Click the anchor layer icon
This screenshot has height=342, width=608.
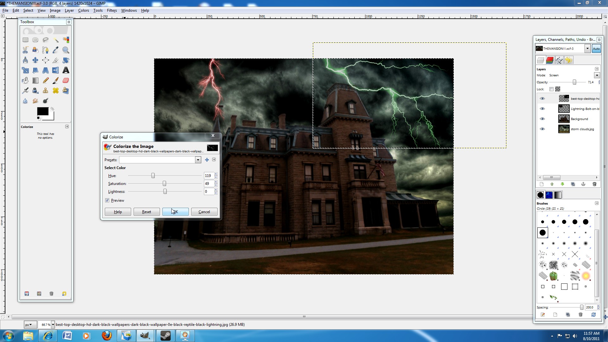(583, 184)
